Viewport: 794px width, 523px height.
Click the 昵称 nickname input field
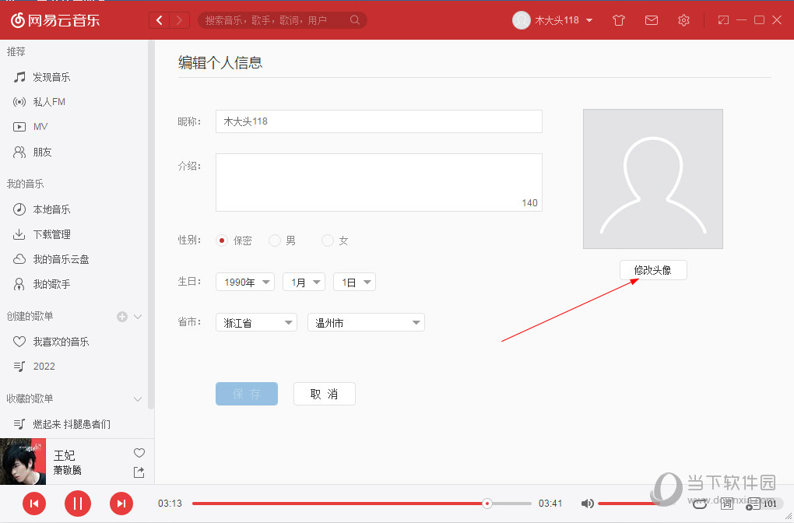378,121
